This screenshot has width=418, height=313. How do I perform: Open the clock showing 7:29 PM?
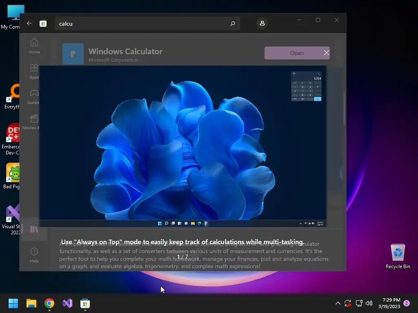point(389,303)
